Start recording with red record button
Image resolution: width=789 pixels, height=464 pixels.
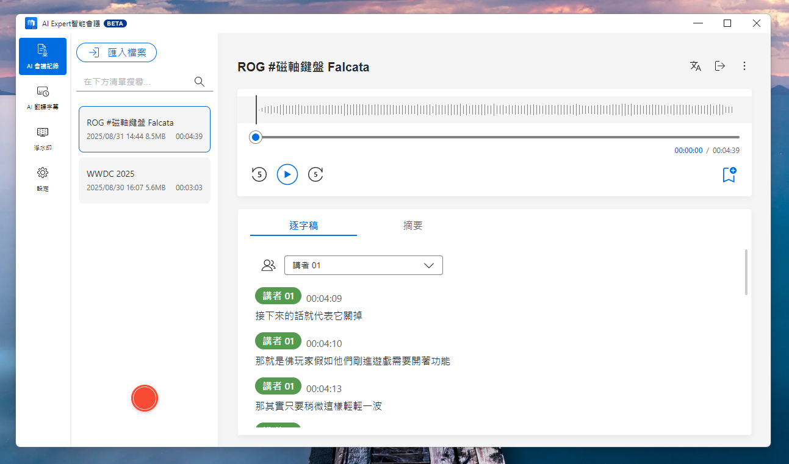coord(145,398)
